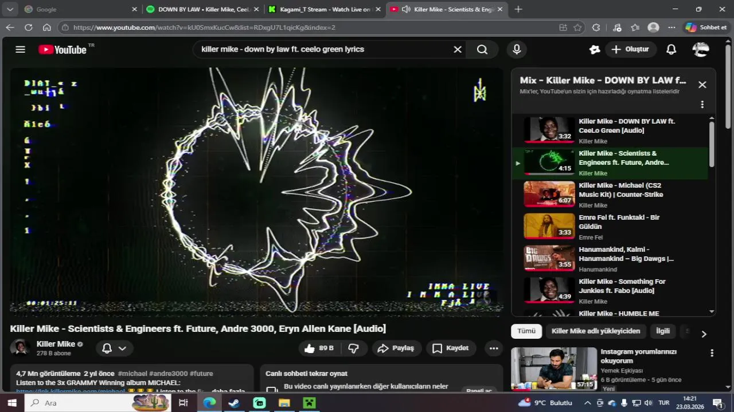This screenshot has height=412, width=734.
Task: Open Minecraft from the taskbar
Action: coord(310,403)
